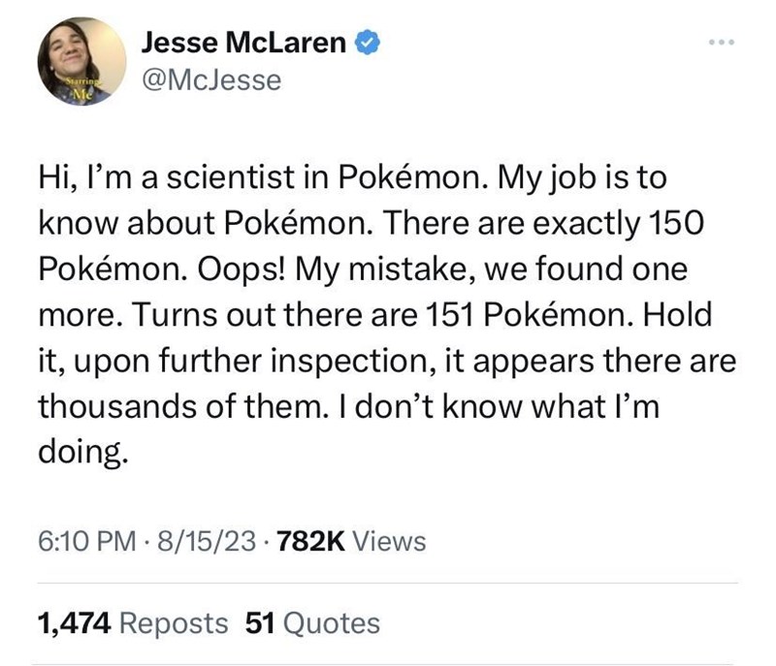The width and height of the screenshot is (776, 666).
Task: Click the blue verified checkmark badge
Action: pyautogui.click(x=366, y=42)
